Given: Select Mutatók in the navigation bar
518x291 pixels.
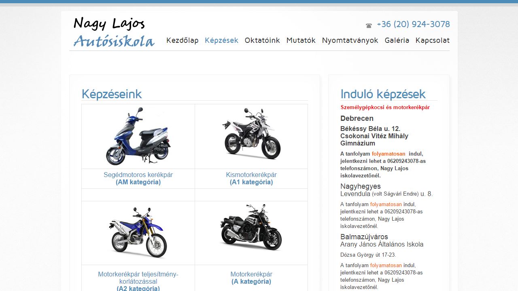Looking at the screenshot, I should (301, 40).
